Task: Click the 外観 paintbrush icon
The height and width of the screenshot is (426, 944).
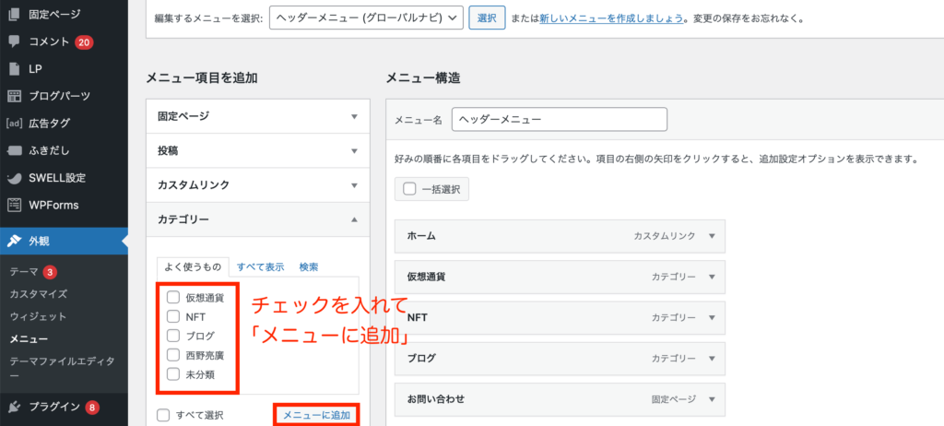Action: [x=14, y=241]
